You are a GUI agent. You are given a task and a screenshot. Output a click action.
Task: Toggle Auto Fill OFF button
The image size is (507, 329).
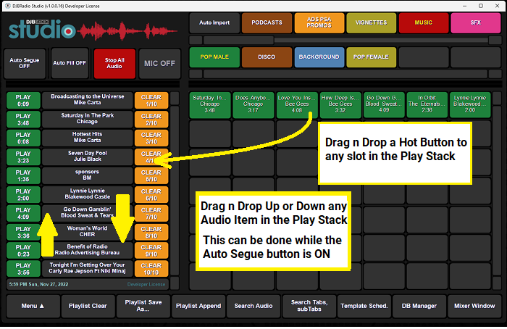click(70, 63)
